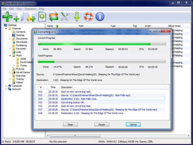Viewport: 193px width, 145px height.
Task: Open the View menu
Action: coord(19,9)
